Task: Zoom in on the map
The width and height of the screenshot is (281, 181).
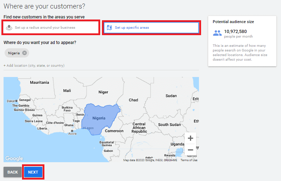Action: coord(190,138)
